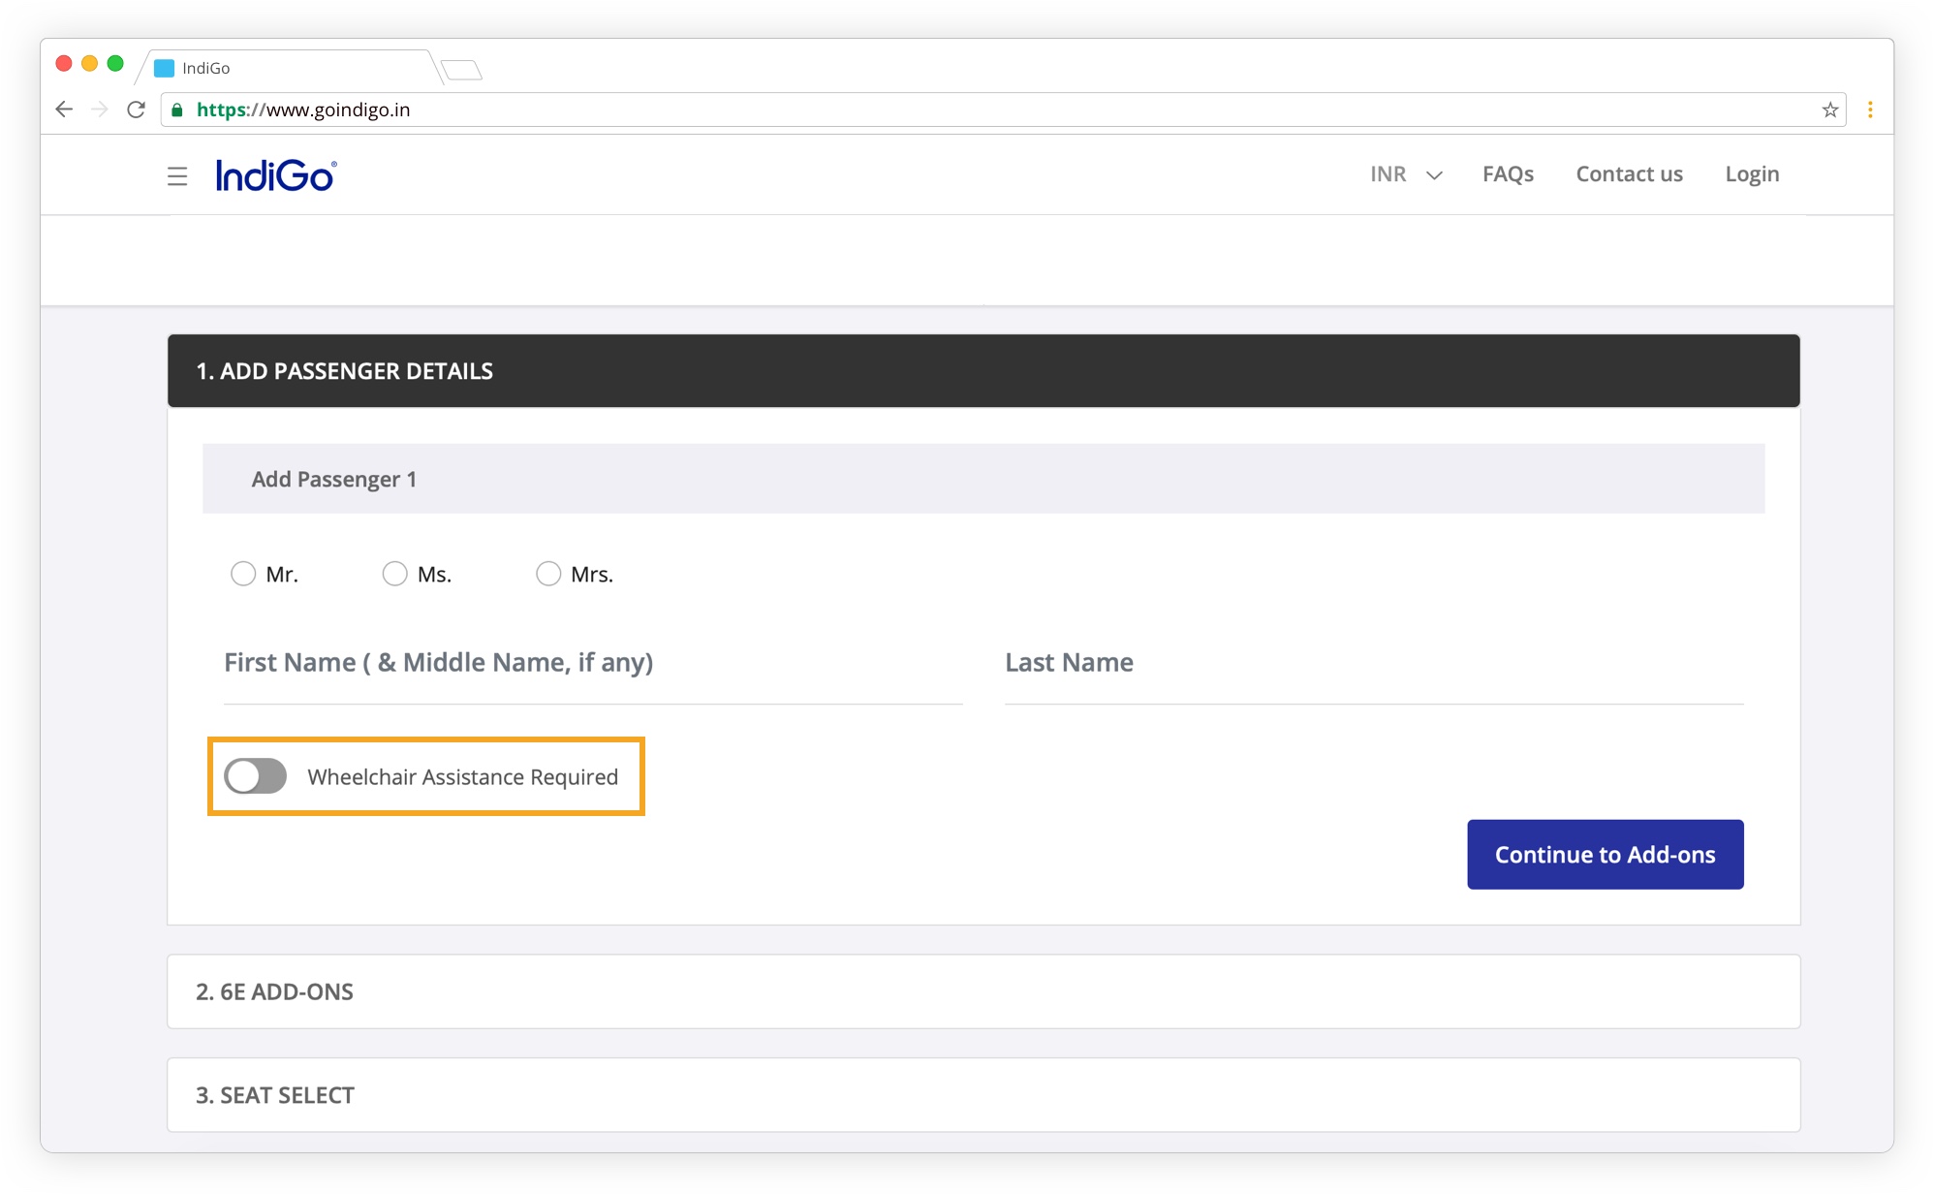
Task: Expand the Seat Select section
Action: click(x=983, y=1095)
